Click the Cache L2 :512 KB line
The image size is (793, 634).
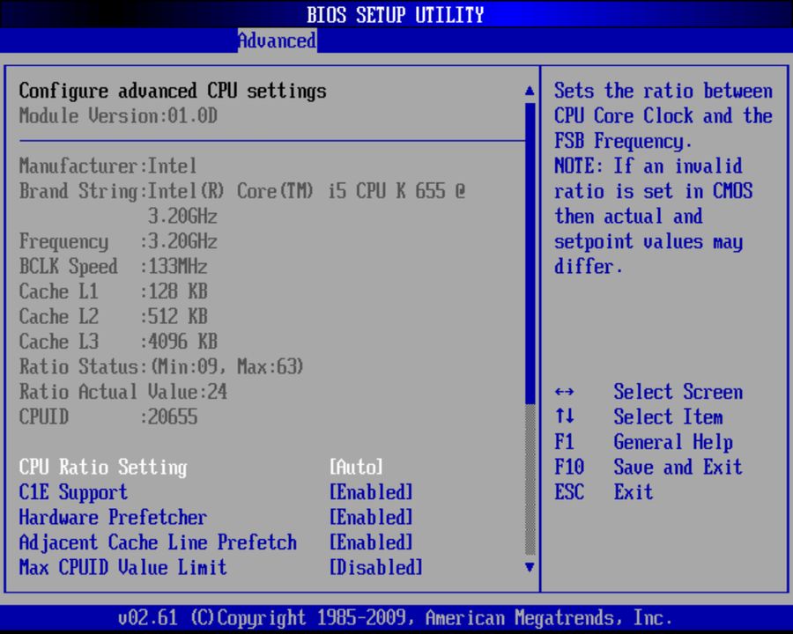coord(114,316)
